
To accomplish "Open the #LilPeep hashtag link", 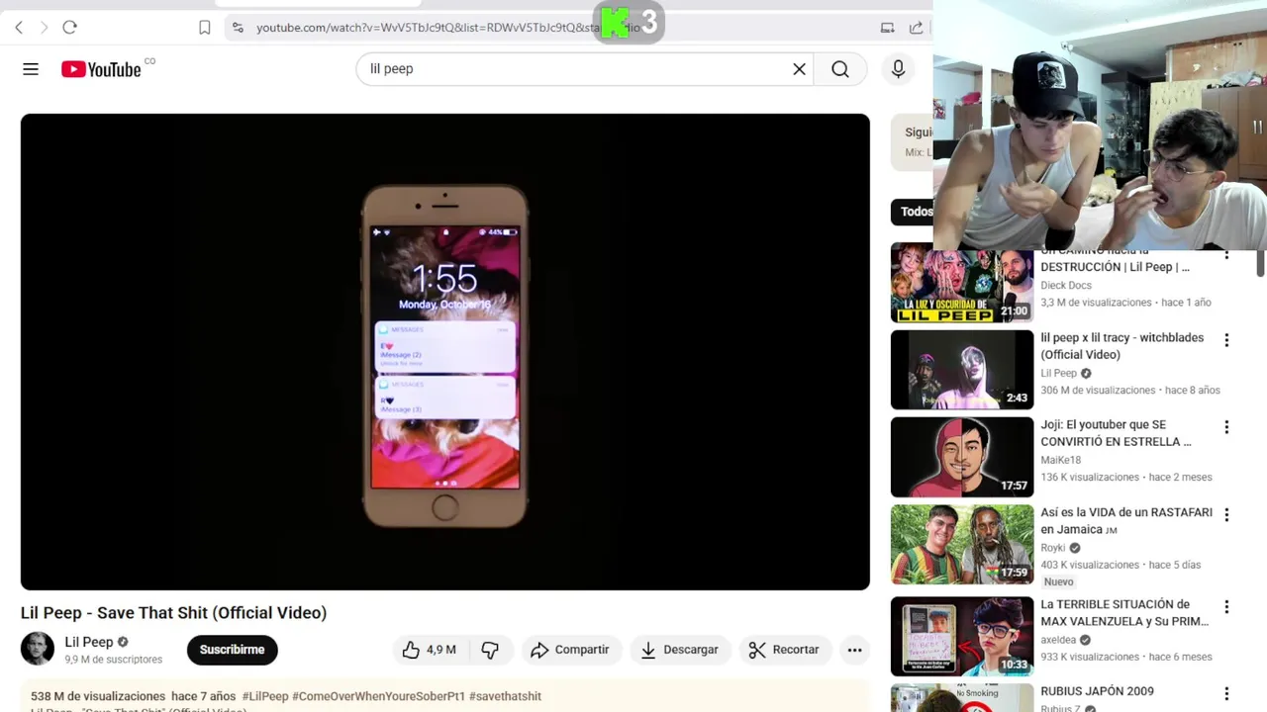I will (x=265, y=696).
